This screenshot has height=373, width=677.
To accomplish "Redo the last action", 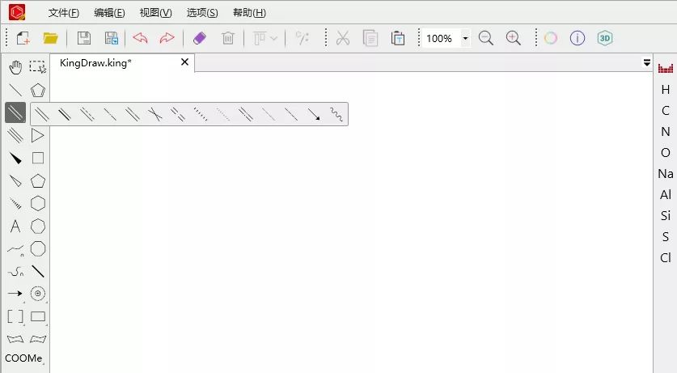I will coord(167,38).
